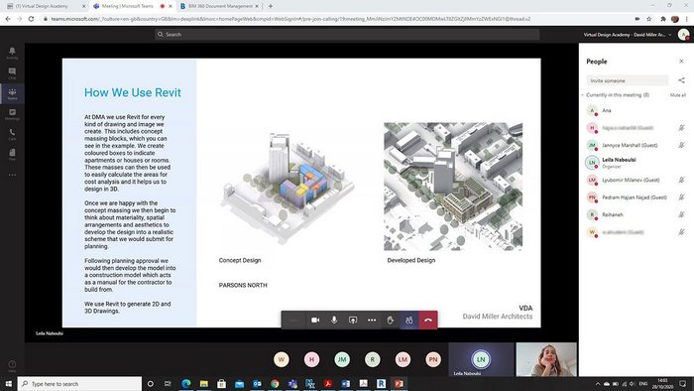The width and height of the screenshot is (694, 391).
Task: Copy meeting link with share icon
Action: click(x=681, y=80)
